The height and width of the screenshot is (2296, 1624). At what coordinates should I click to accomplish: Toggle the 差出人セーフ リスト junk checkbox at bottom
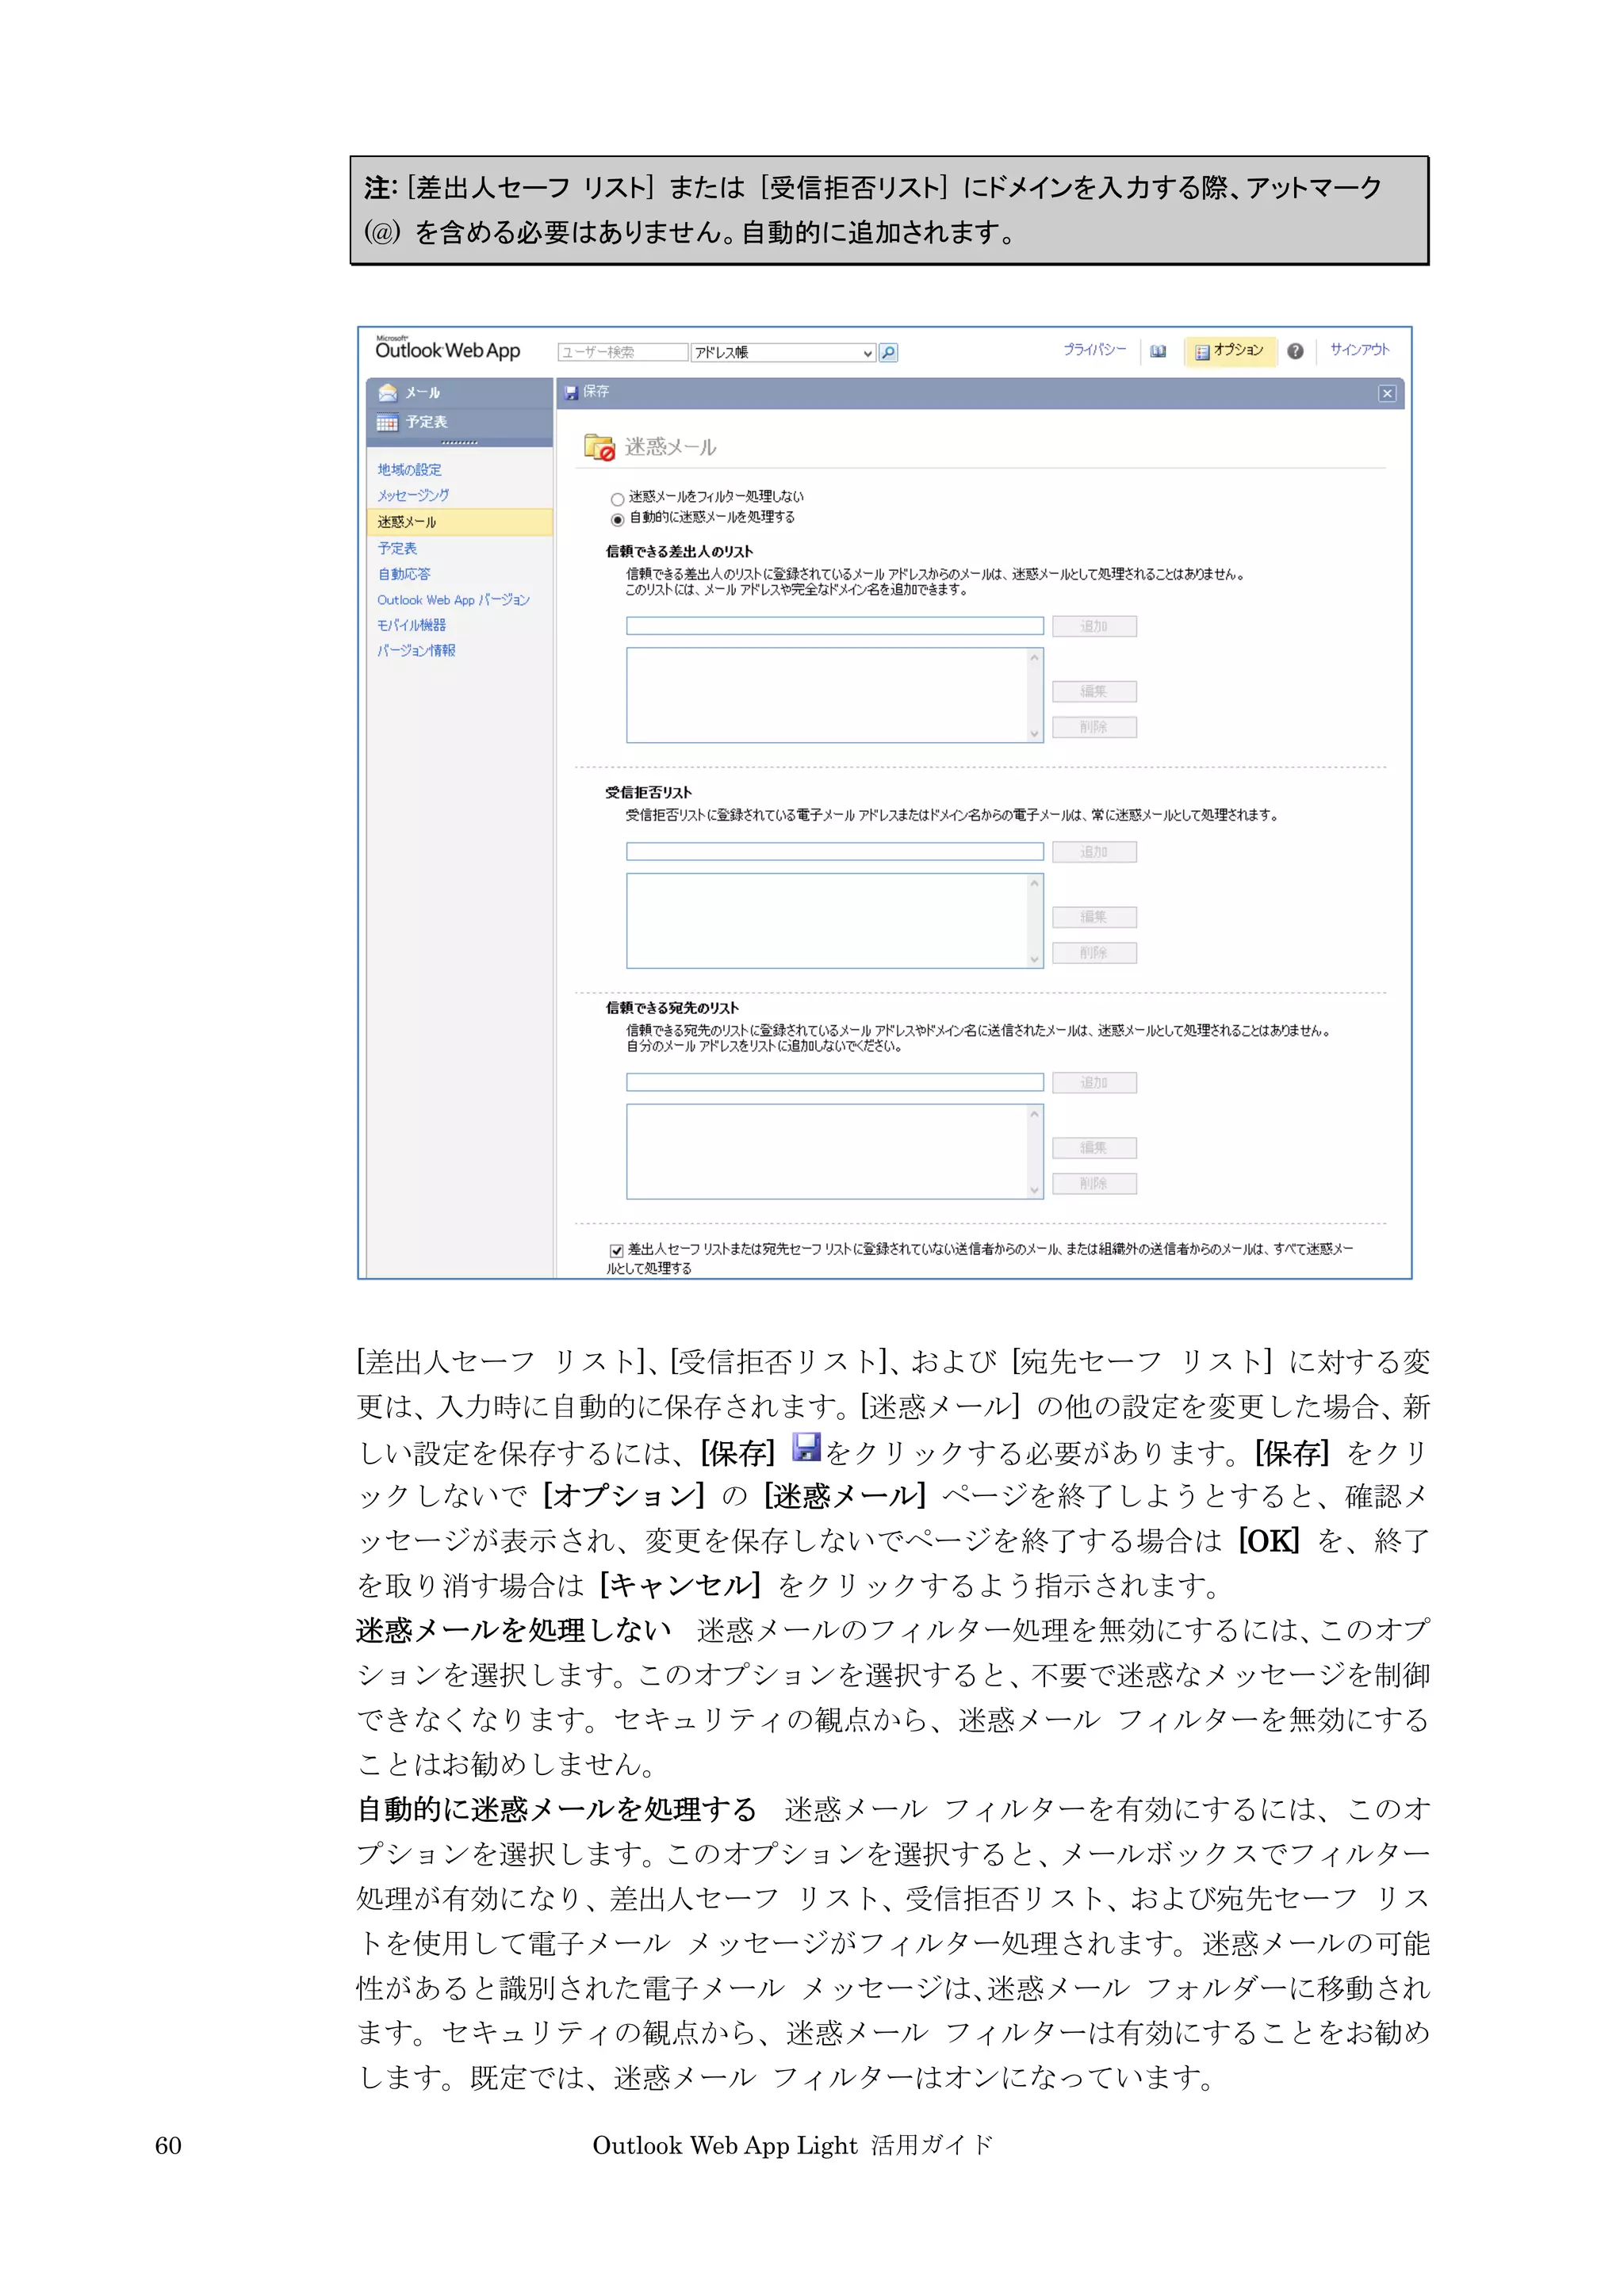(x=616, y=1250)
